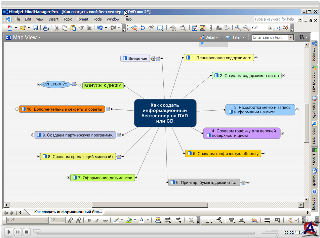This screenshot has width=320, height=238.
Task: Click the Undo arrow icon
Action: click(x=100, y=28)
